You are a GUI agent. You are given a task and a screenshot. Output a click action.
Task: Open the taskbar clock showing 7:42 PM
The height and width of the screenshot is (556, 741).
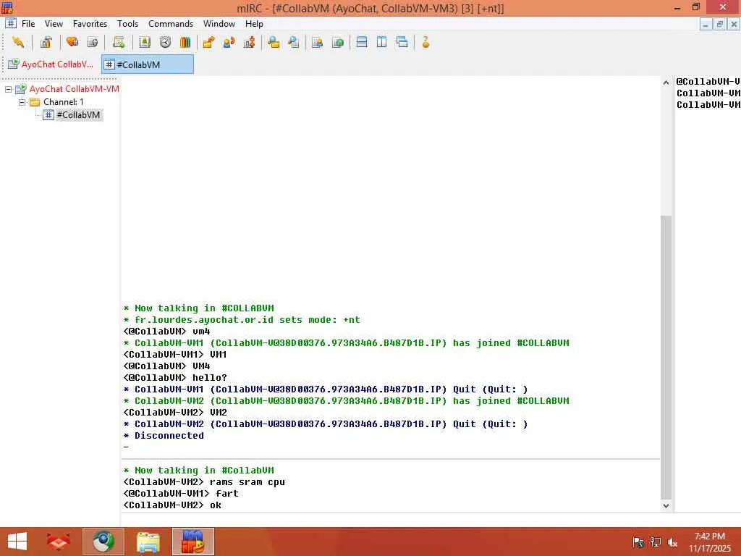(x=709, y=542)
